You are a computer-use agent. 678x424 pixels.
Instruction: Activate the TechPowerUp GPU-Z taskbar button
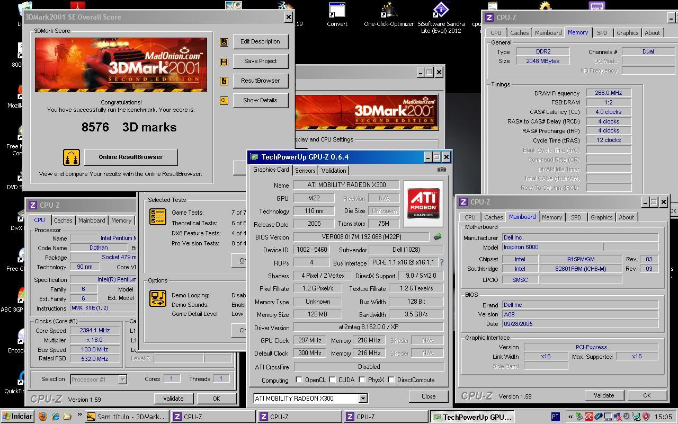click(x=472, y=417)
